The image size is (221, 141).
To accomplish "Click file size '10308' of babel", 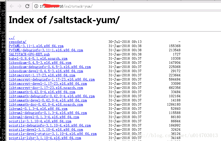I will point(176,59).
